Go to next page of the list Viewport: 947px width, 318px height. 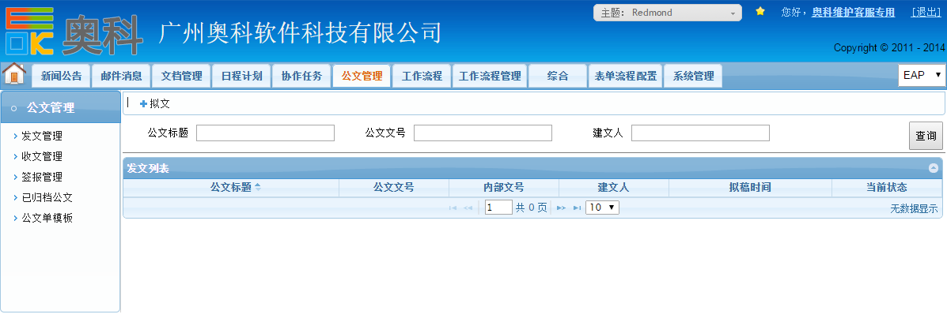[561, 208]
